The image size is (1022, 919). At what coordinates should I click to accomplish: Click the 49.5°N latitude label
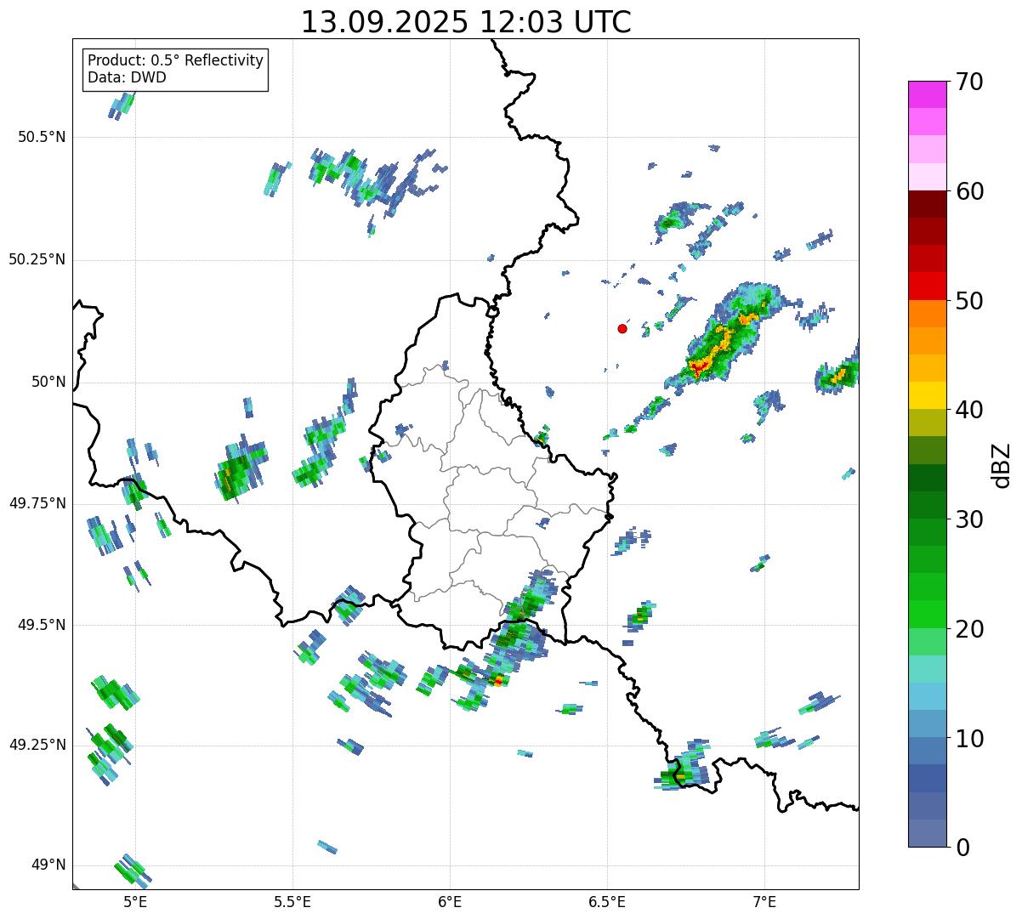(41, 625)
